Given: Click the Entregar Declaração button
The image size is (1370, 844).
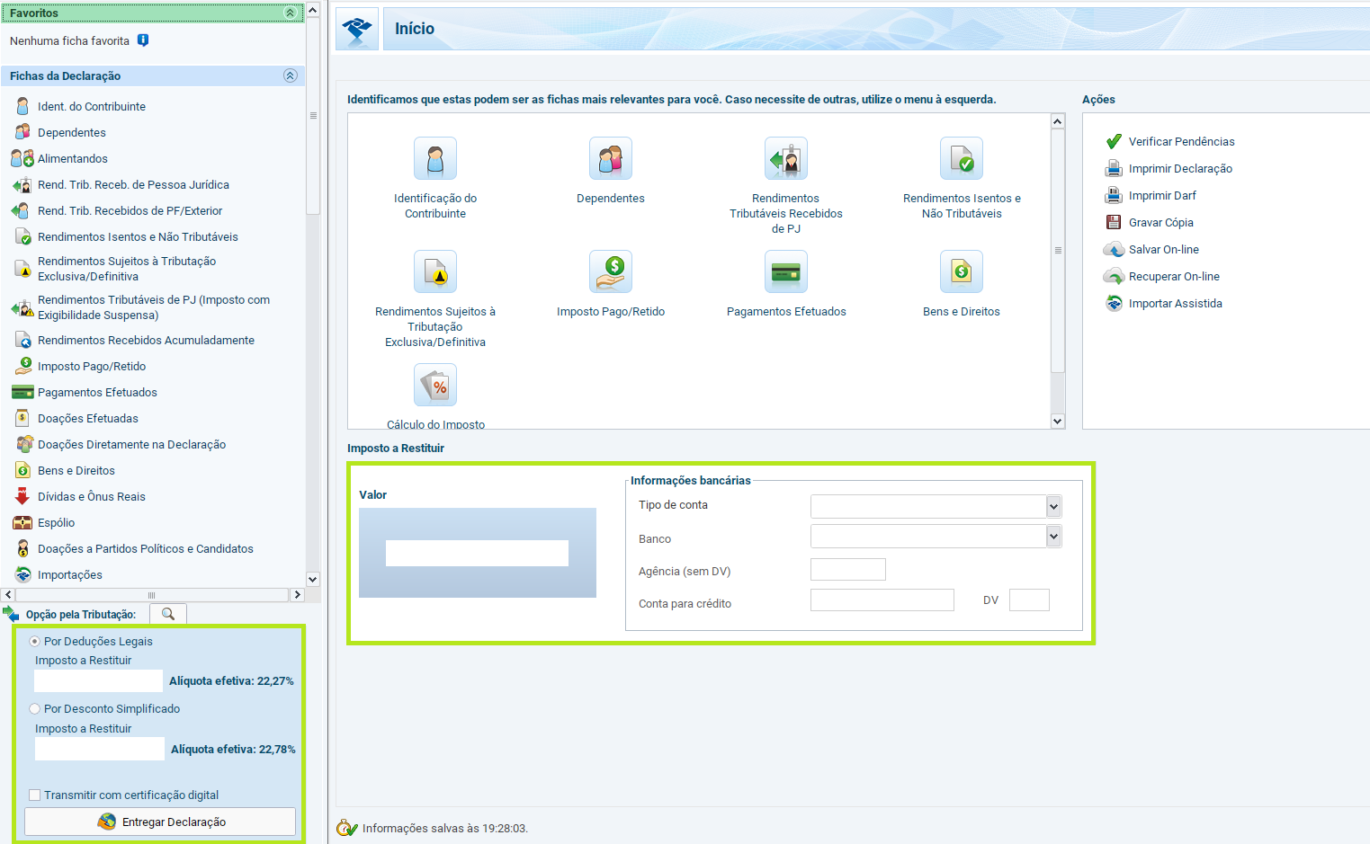Looking at the screenshot, I should tap(160, 822).
